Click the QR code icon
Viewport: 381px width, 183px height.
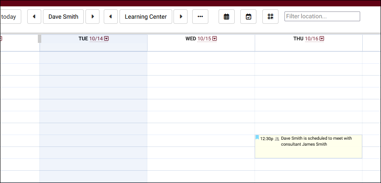[270, 17]
